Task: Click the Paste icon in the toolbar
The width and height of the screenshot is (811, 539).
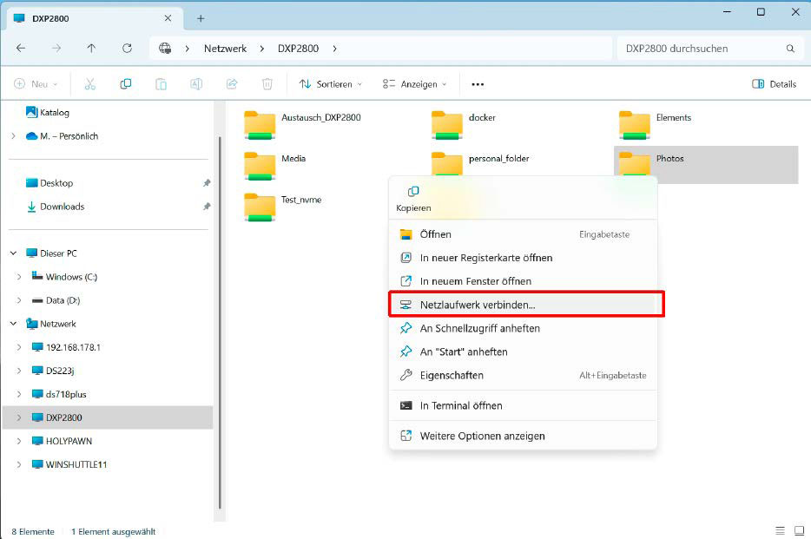Action: click(161, 83)
